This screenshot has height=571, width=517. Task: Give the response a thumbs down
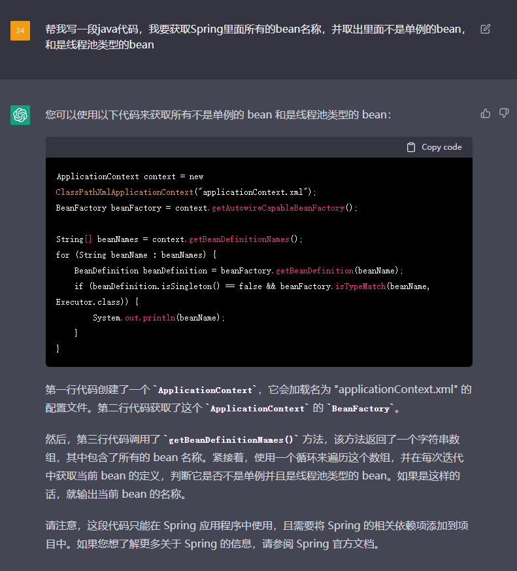pos(504,113)
